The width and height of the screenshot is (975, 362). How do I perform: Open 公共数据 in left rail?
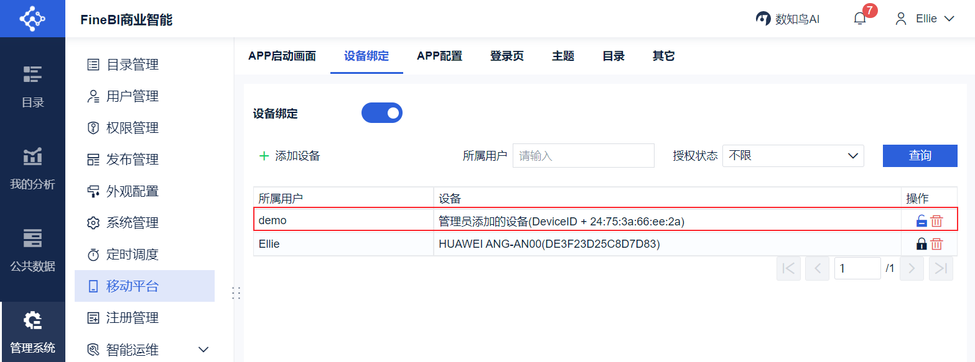32,250
